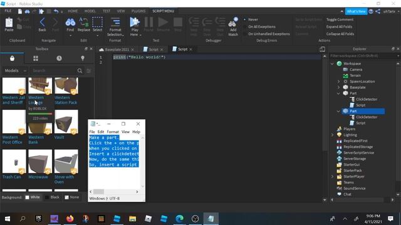
Task: Click the Notepad horizontal scrollbar thumb
Action: 98,192
